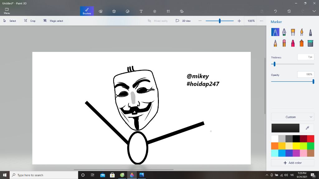Click the 100% zoom value field
The image size is (319, 179).
[x=251, y=21]
